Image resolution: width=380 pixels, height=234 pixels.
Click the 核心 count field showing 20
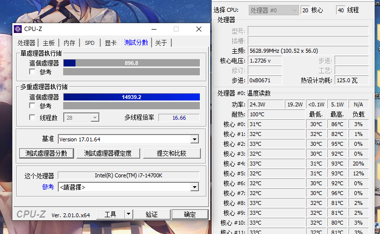pyautogui.click(x=305, y=10)
